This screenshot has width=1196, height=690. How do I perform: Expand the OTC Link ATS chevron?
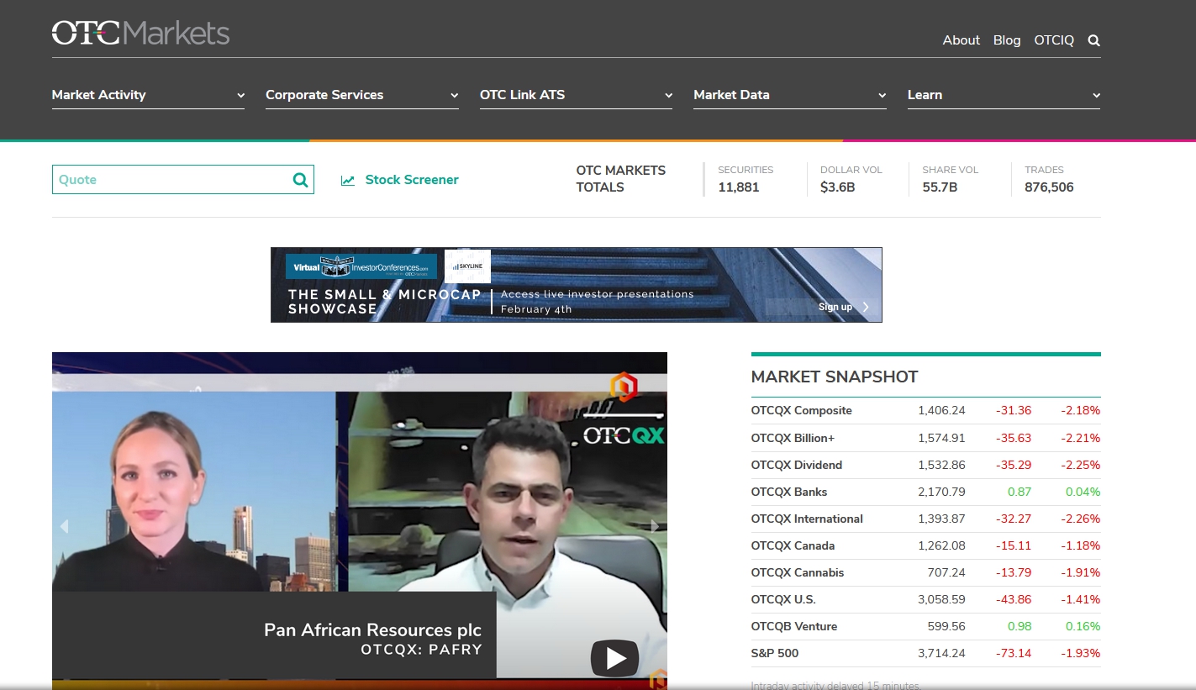pyautogui.click(x=668, y=96)
